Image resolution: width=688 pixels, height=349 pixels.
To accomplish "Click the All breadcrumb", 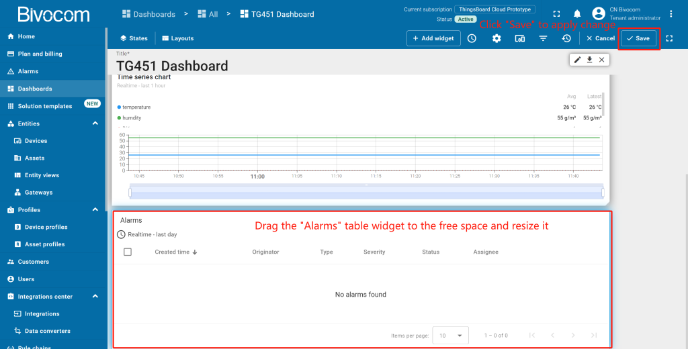I will click(208, 14).
